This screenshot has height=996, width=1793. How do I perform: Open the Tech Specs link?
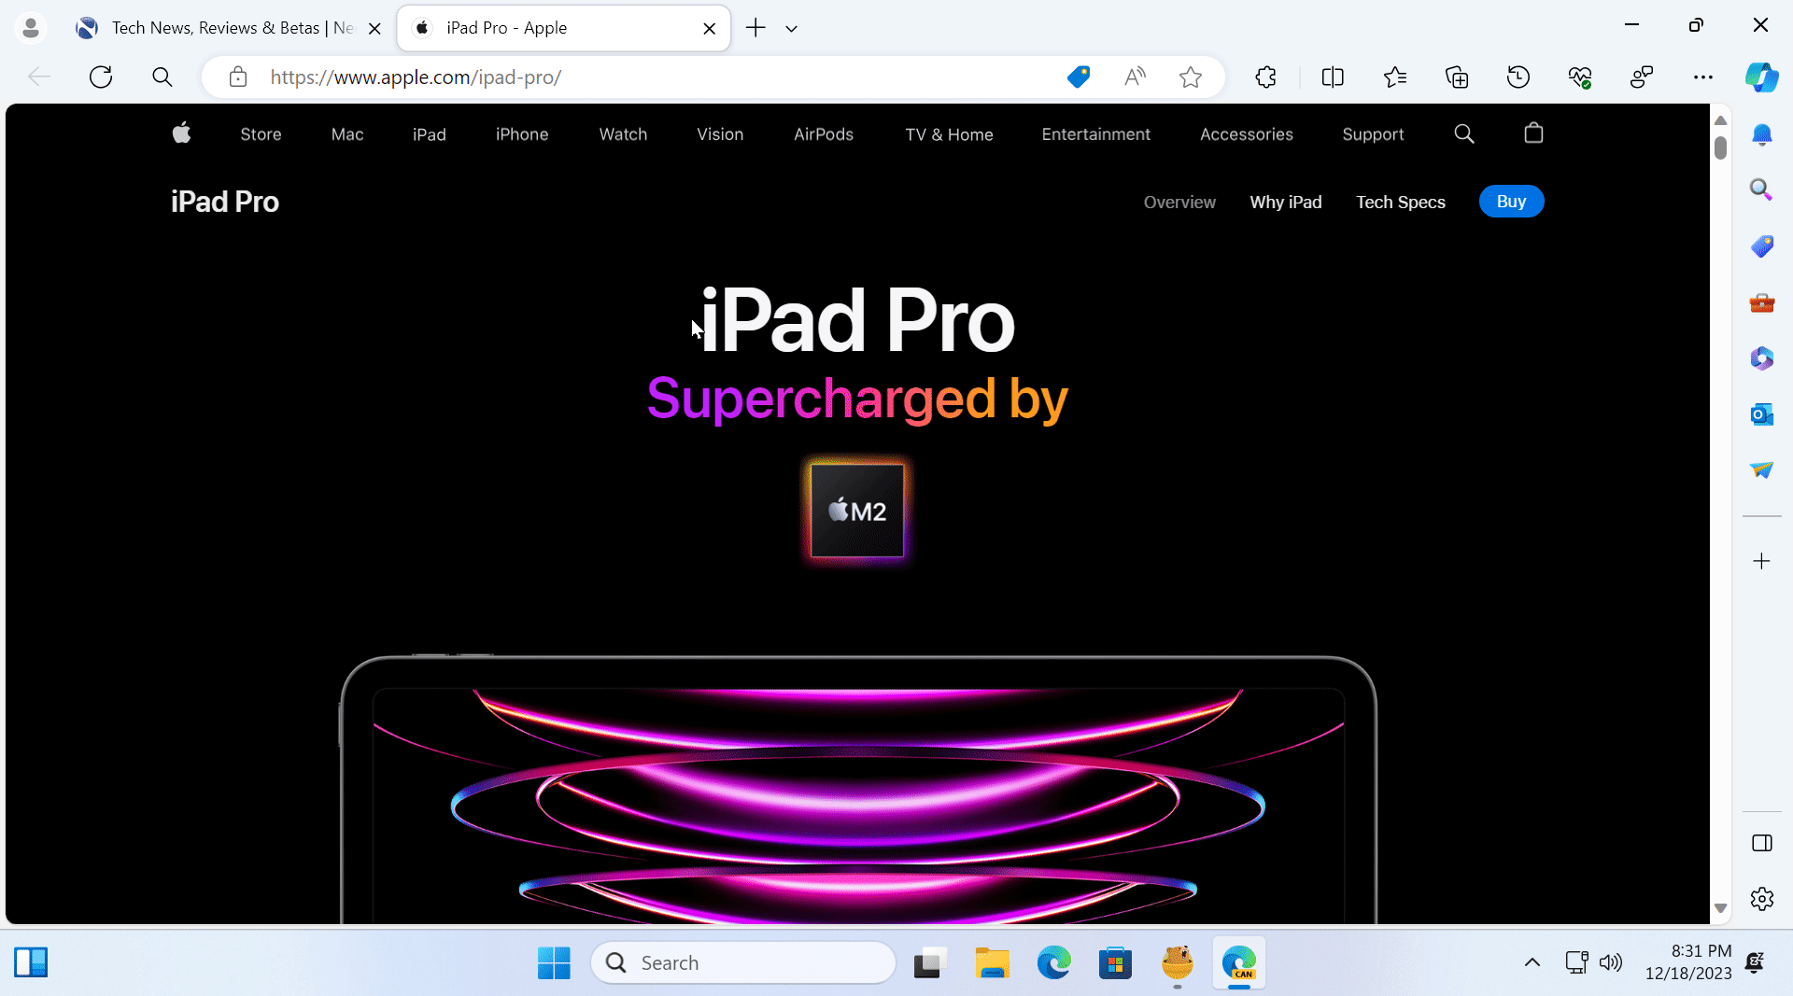point(1401,202)
